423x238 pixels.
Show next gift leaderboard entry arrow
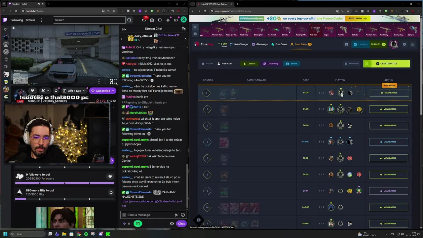pyautogui.click(x=185, y=39)
